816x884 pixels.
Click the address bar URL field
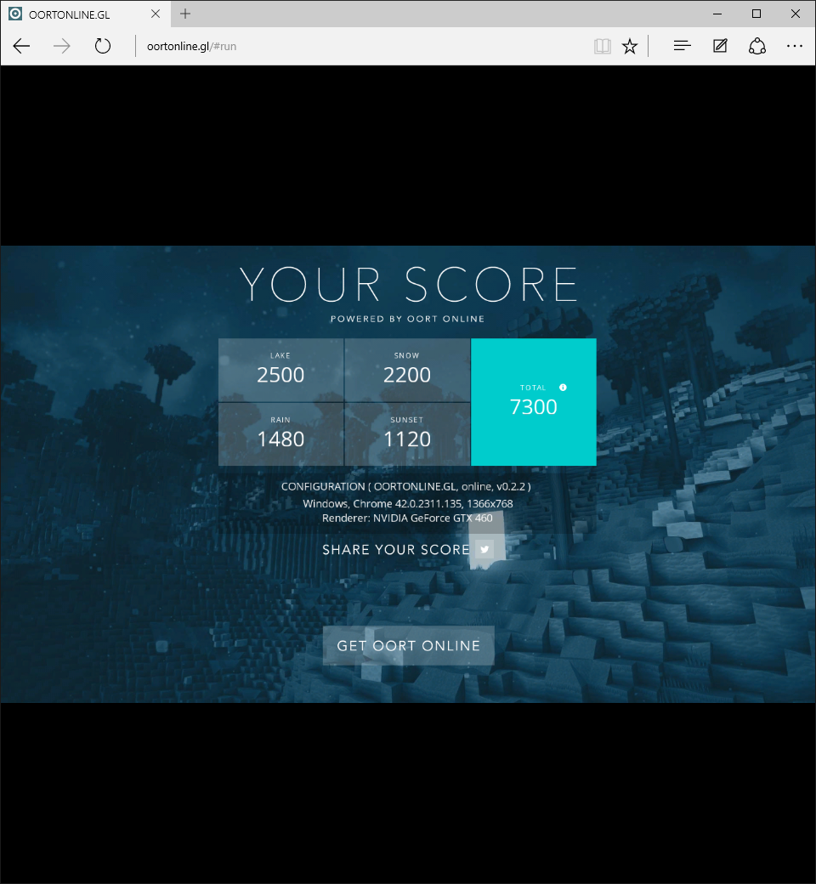click(361, 46)
